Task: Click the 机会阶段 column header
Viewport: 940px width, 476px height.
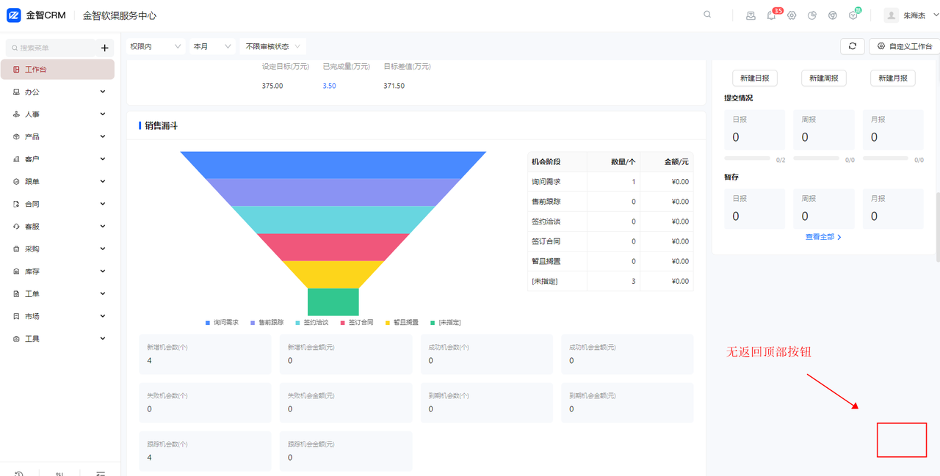Action: 557,162
